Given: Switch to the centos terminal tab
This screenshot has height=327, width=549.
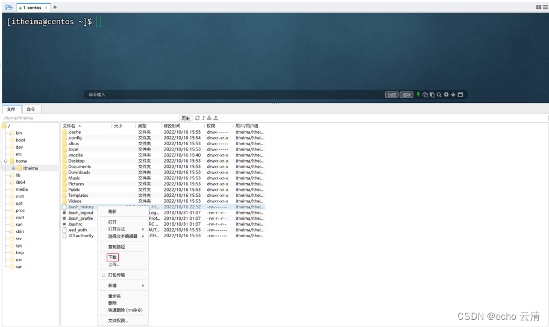Looking at the screenshot, I should pyautogui.click(x=32, y=7).
